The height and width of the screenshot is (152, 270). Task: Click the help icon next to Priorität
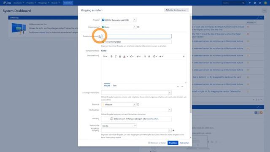(x=138, y=104)
